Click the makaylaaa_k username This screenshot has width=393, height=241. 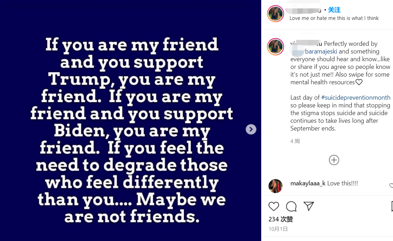click(x=308, y=183)
